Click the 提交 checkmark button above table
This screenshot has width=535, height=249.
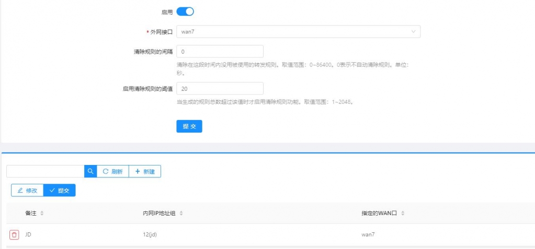tap(59, 191)
